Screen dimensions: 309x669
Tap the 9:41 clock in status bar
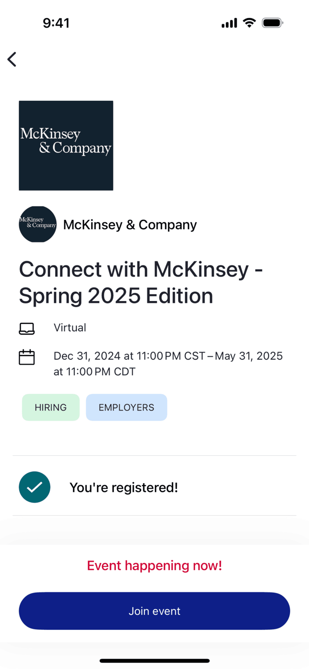pyautogui.click(x=56, y=23)
